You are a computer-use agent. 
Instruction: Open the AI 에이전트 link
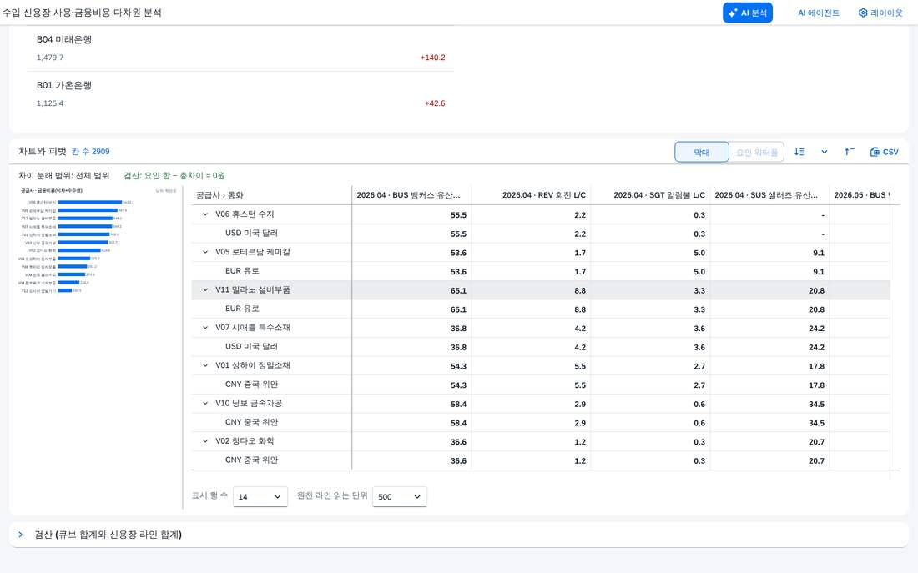(x=819, y=13)
